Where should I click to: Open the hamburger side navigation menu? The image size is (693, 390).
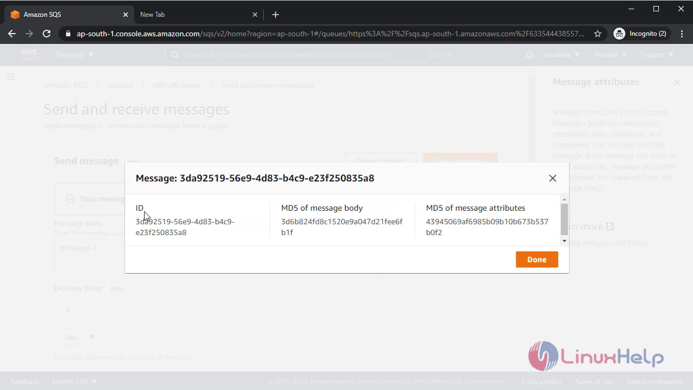pyautogui.click(x=11, y=77)
